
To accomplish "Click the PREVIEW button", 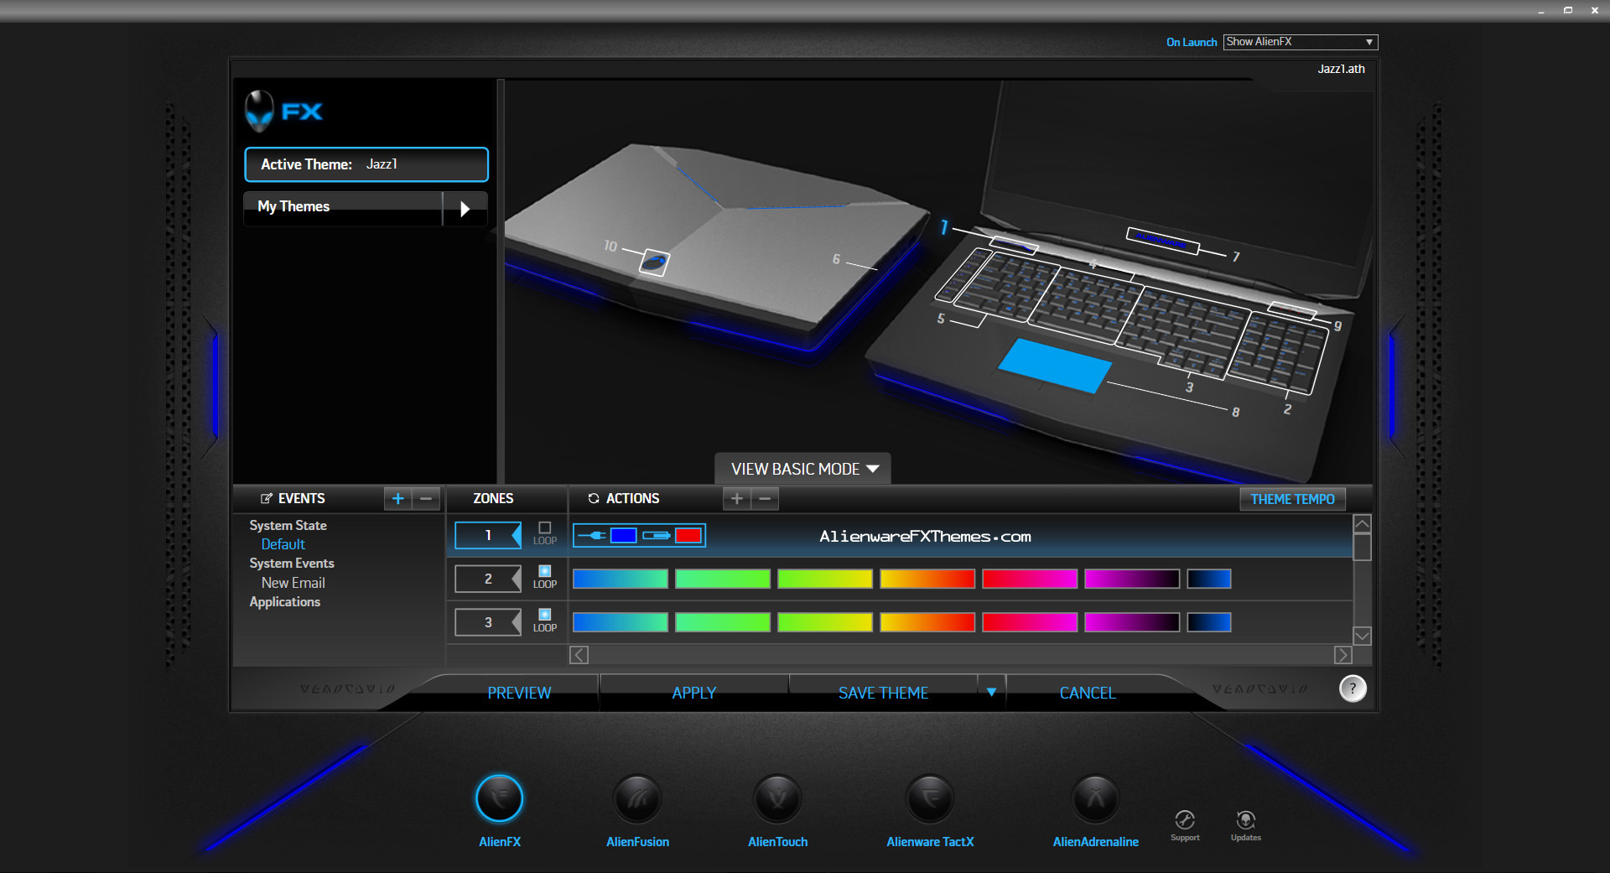I will 520,693.
